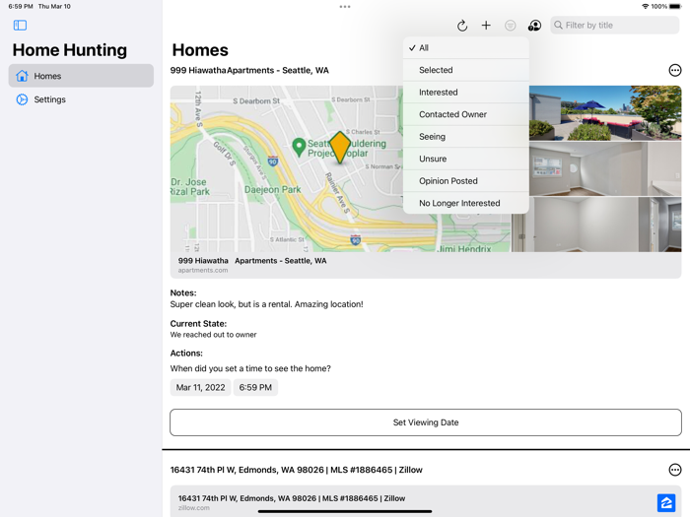Viewport: 690px width, 517px height.
Task: Open Homes in the sidebar
Action: click(81, 76)
